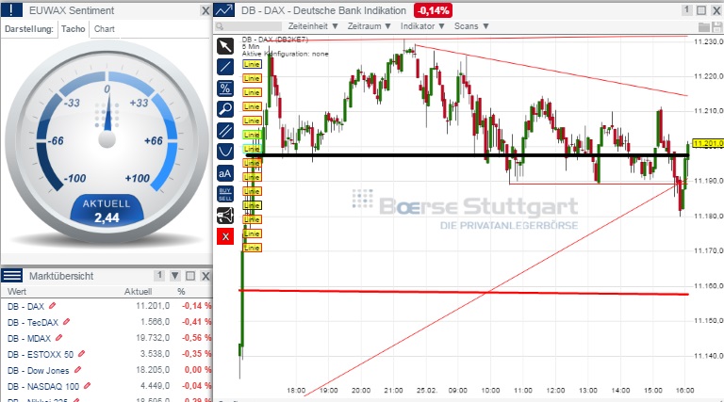Click the pencil icon beside DB - Dow Jones
The width and height of the screenshot is (724, 402).
coord(77,370)
